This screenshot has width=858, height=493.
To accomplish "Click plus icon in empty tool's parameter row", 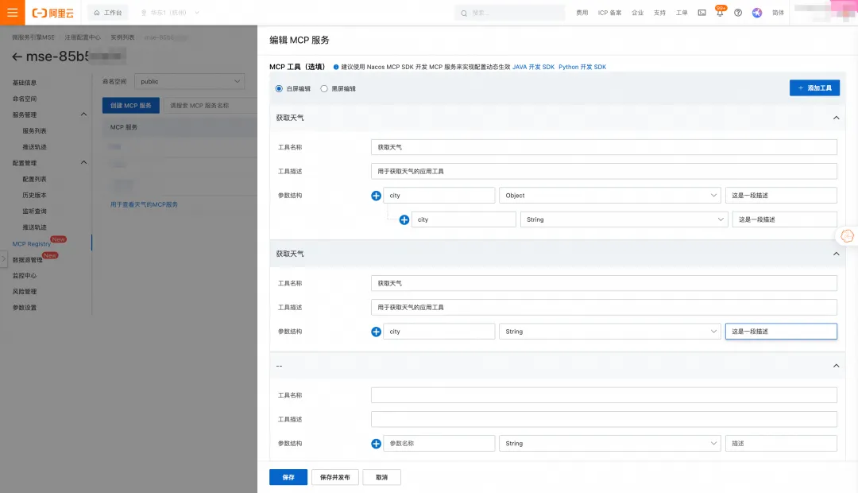I will pyautogui.click(x=377, y=444).
